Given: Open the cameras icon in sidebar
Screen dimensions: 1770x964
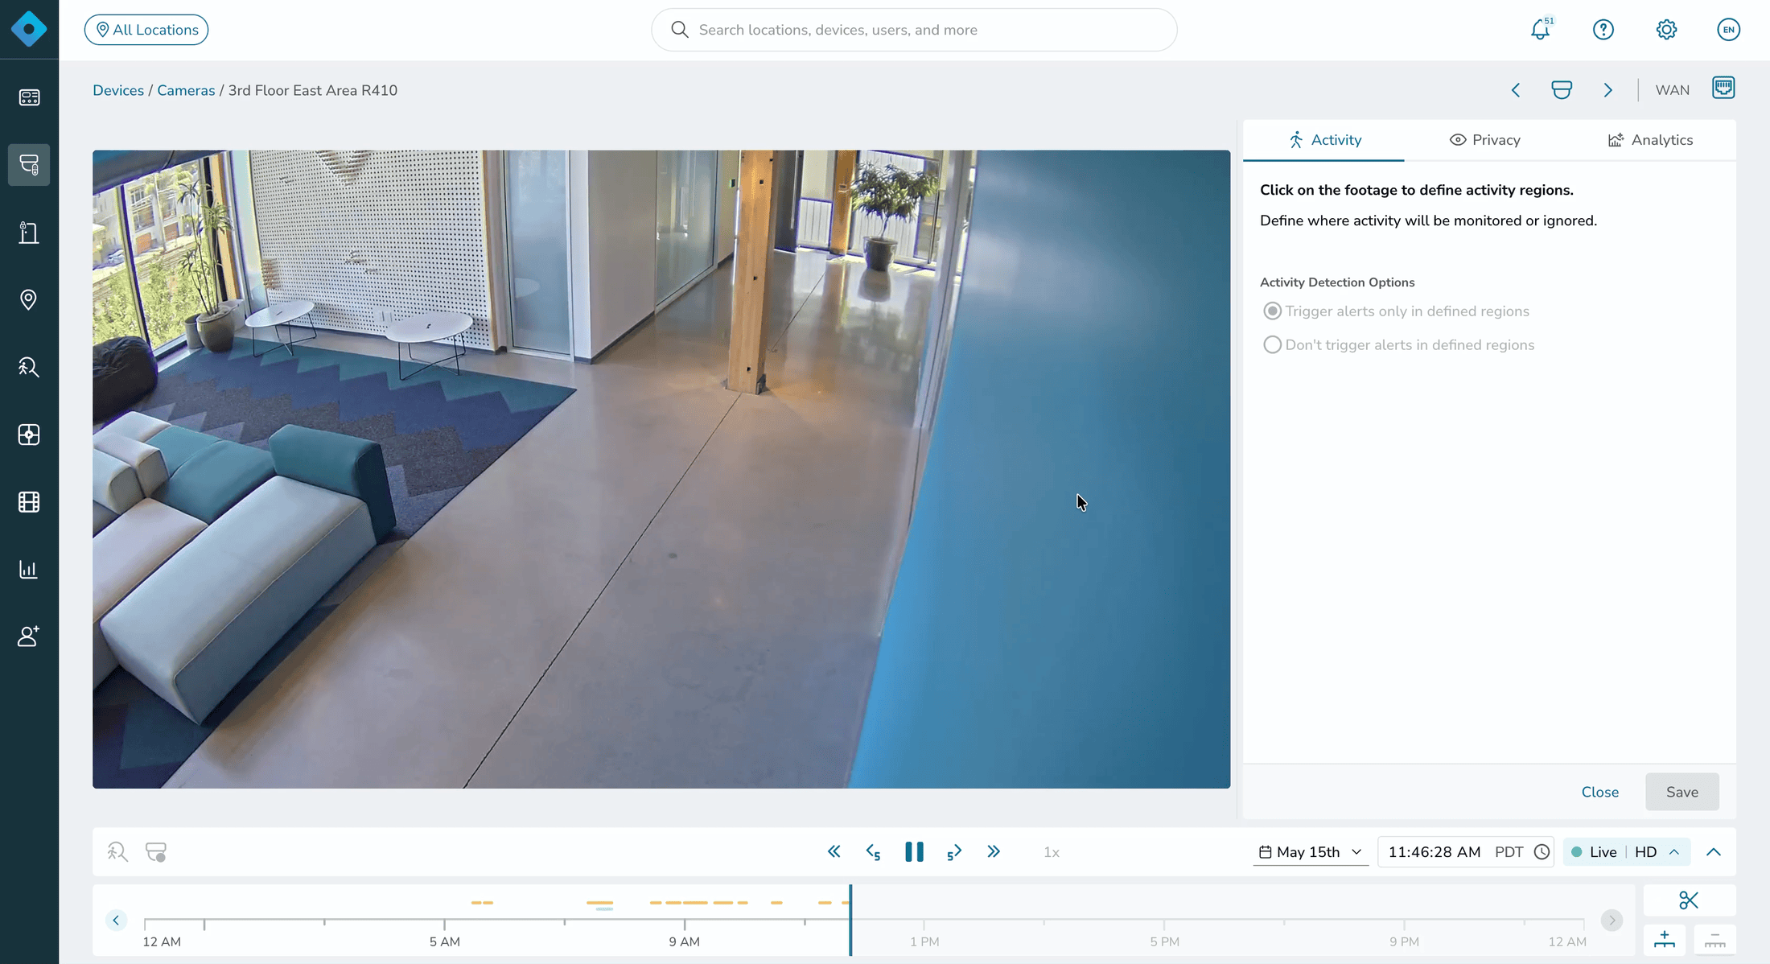Looking at the screenshot, I should point(29,165).
